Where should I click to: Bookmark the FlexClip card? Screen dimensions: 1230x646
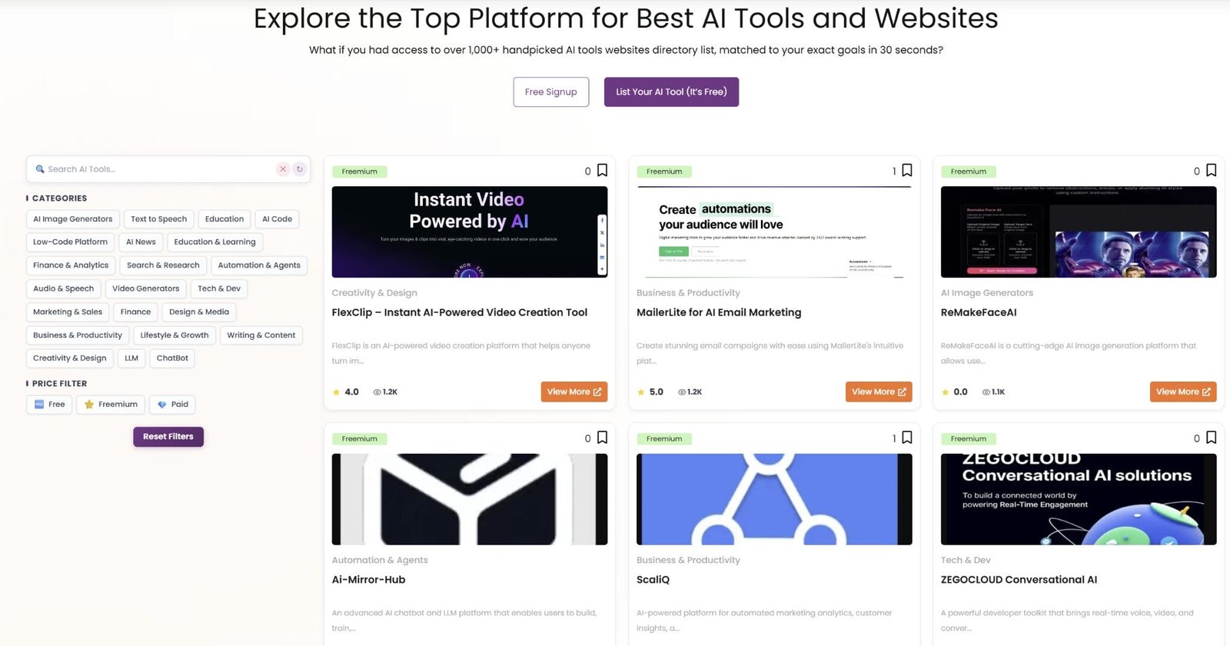click(602, 171)
